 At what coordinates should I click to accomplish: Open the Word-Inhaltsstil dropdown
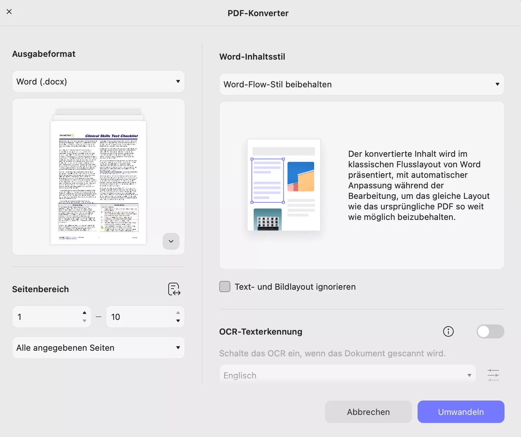pos(361,84)
